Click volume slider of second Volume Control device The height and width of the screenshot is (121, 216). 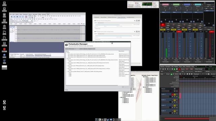[x=113, y=36]
